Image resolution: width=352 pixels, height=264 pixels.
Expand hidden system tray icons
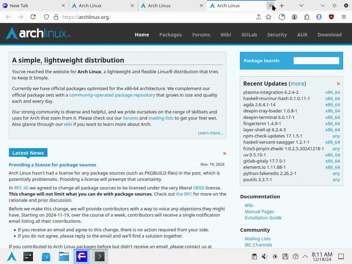(x=305, y=256)
